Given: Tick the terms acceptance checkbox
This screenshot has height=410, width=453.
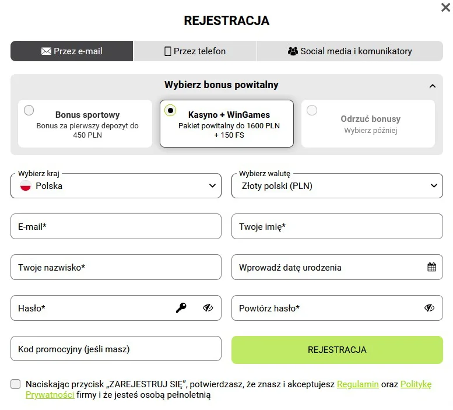Looking at the screenshot, I should tap(16, 384).
